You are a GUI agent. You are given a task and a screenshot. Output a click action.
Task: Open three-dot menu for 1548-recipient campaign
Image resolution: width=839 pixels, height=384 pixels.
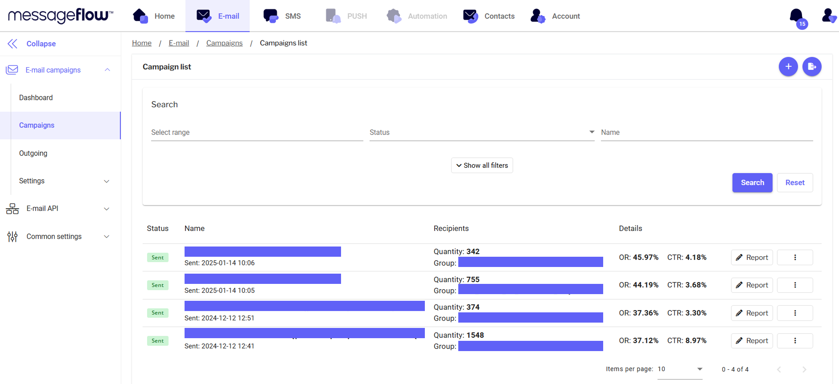click(795, 341)
